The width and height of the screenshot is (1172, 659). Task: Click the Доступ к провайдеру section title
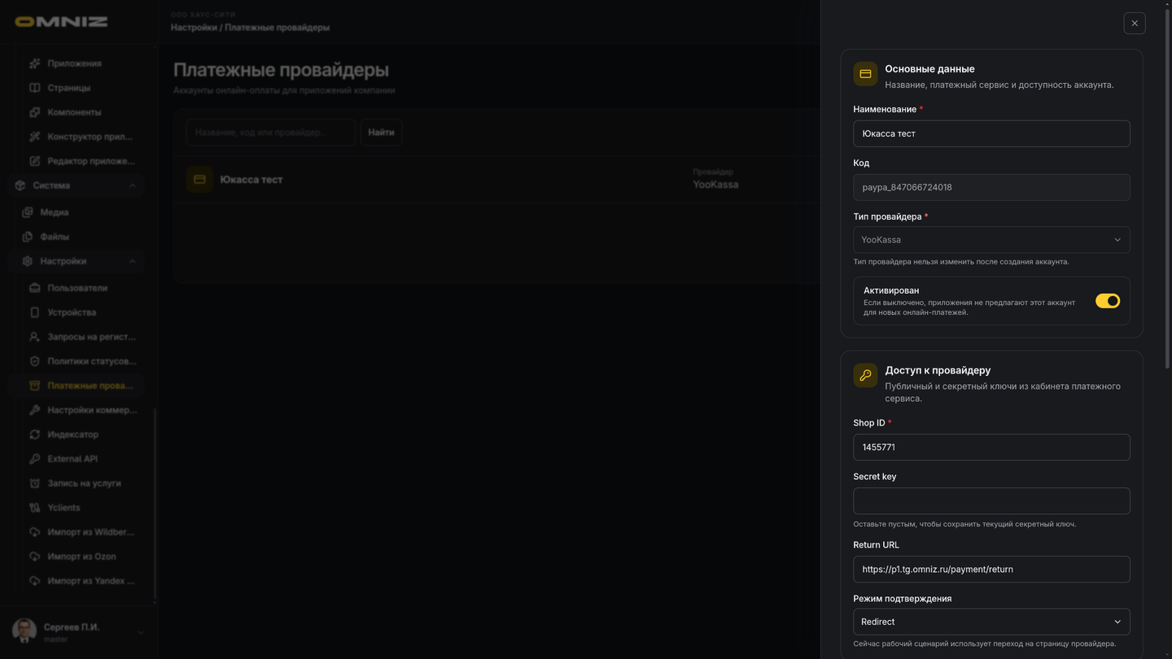pos(938,370)
